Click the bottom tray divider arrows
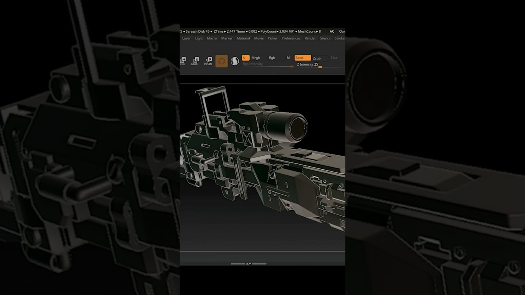Viewport: 525px width, 295px height. point(249,263)
